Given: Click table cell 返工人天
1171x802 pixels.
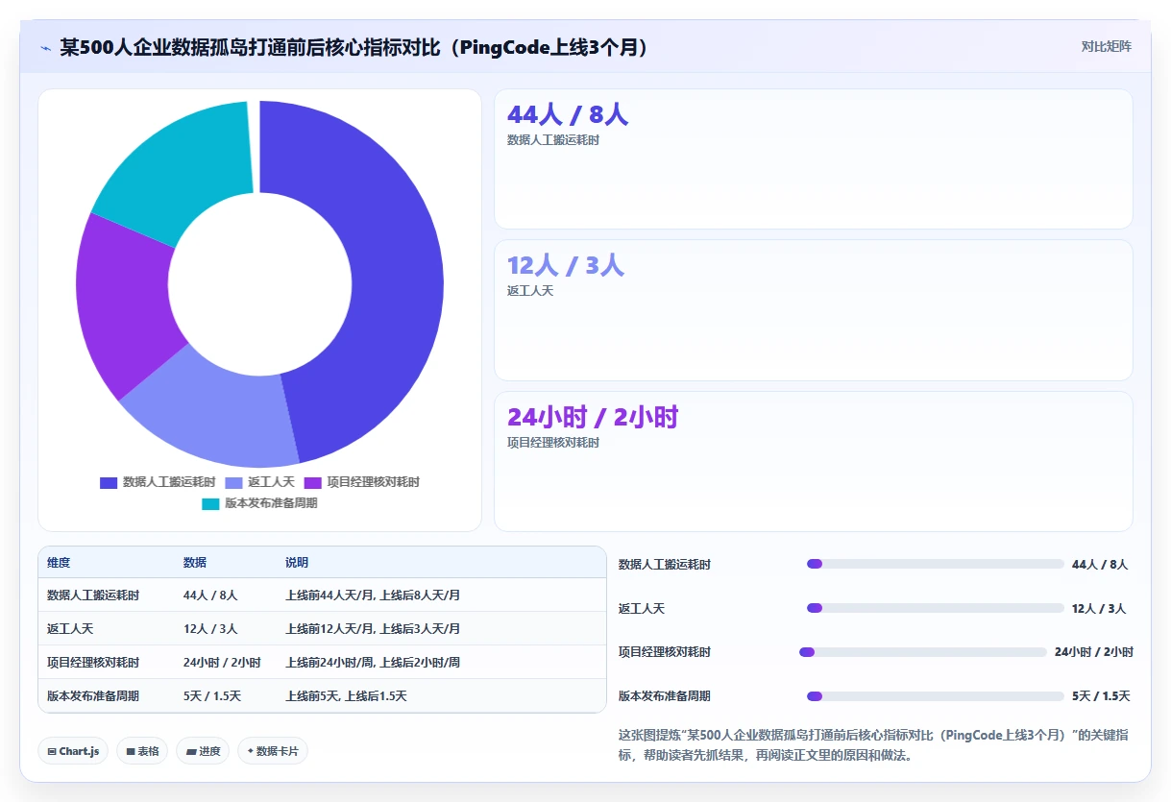Looking at the screenshot, I should (x=70, y=629).
